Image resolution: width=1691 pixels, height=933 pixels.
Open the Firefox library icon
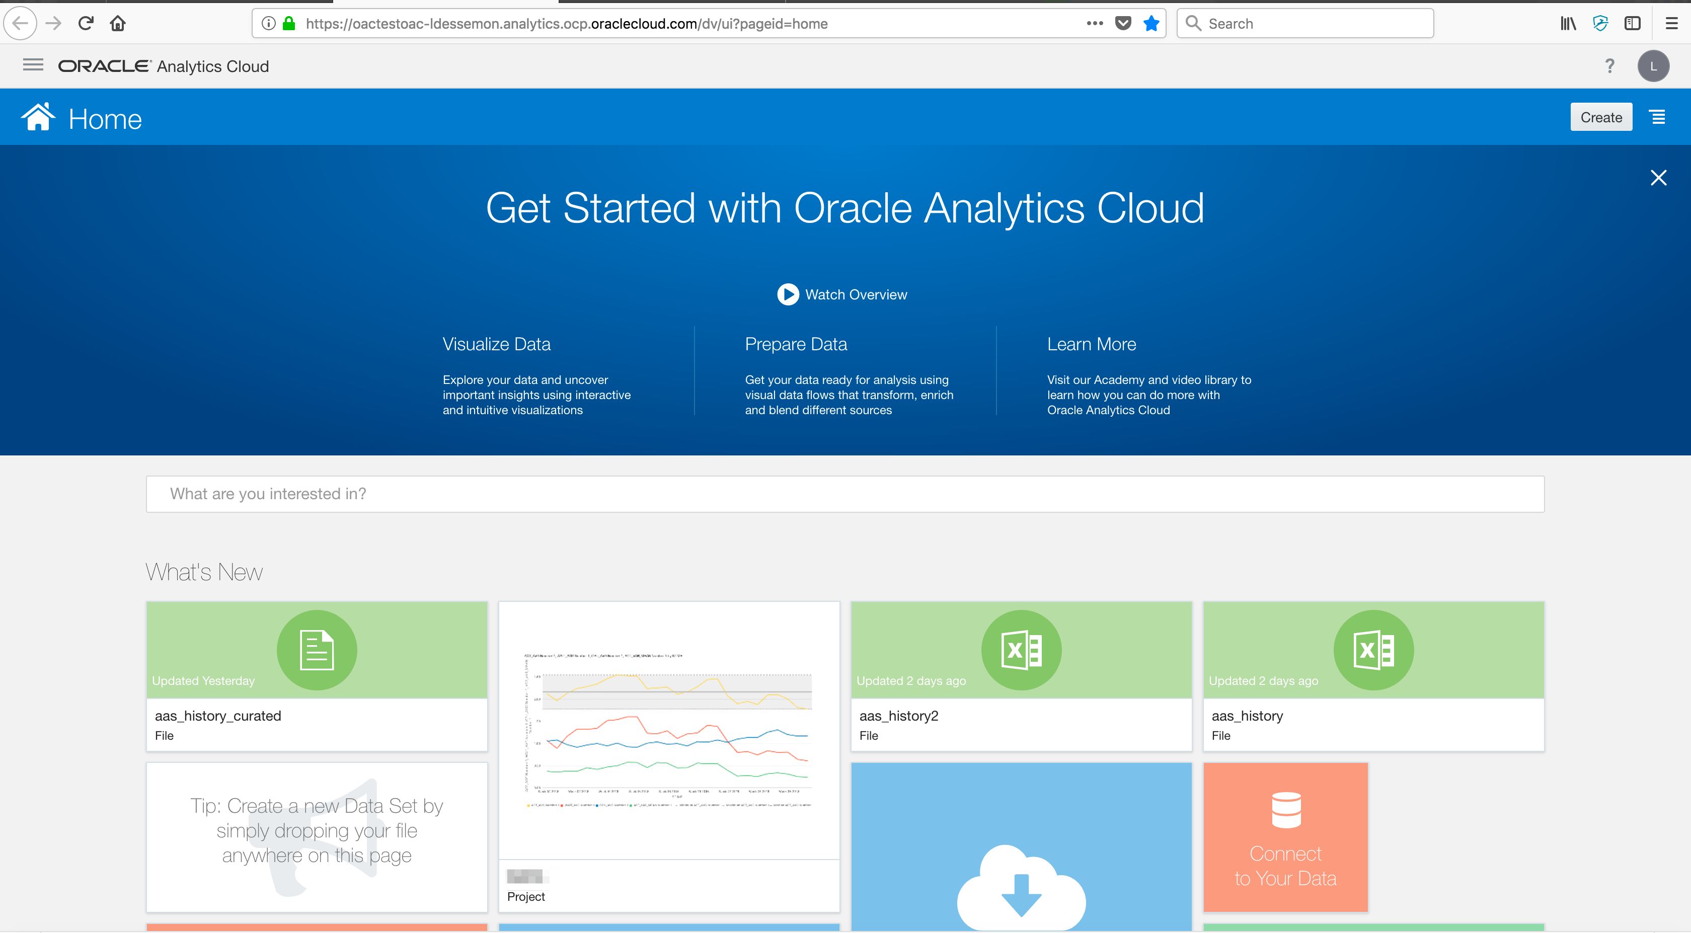1568,24
